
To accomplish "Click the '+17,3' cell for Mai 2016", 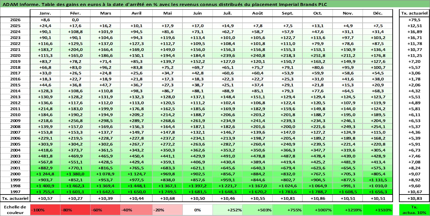I will 167,79.
